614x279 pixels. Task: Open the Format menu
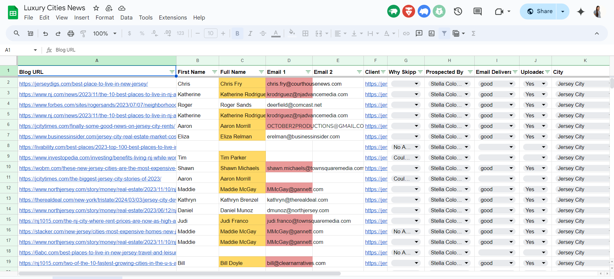pos(105,18)
